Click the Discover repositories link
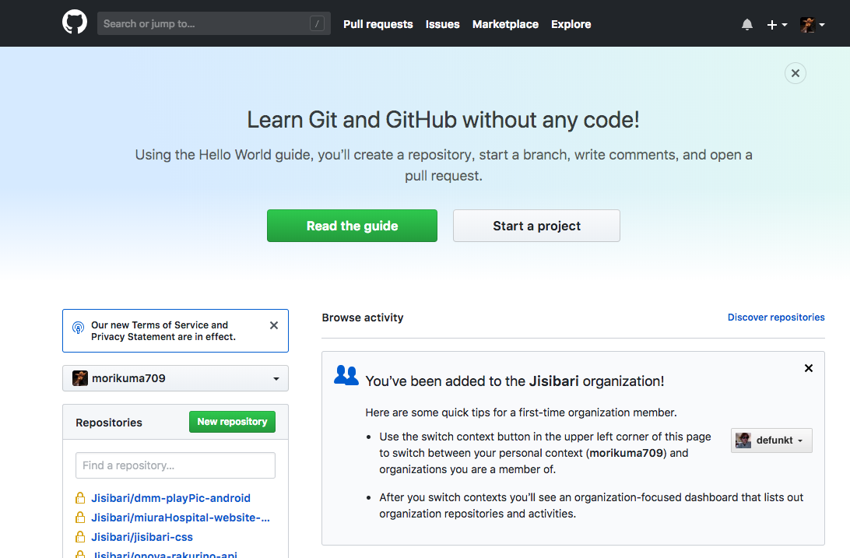Screen dimensions: 850x558 775,317
